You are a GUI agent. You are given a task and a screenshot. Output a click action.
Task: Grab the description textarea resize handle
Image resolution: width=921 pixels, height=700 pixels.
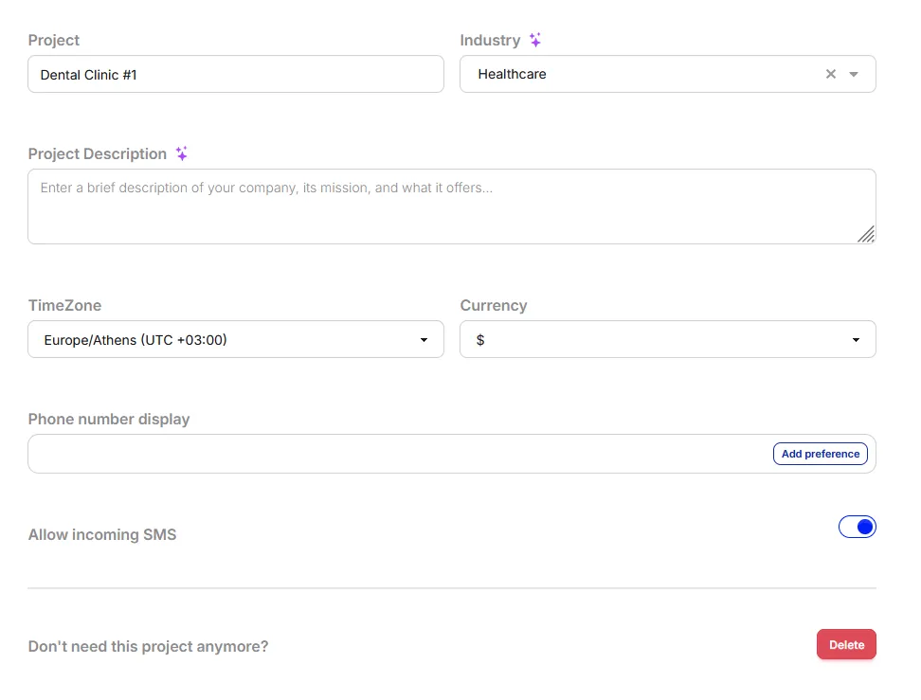pyautogui.click(x=866, y=234)
